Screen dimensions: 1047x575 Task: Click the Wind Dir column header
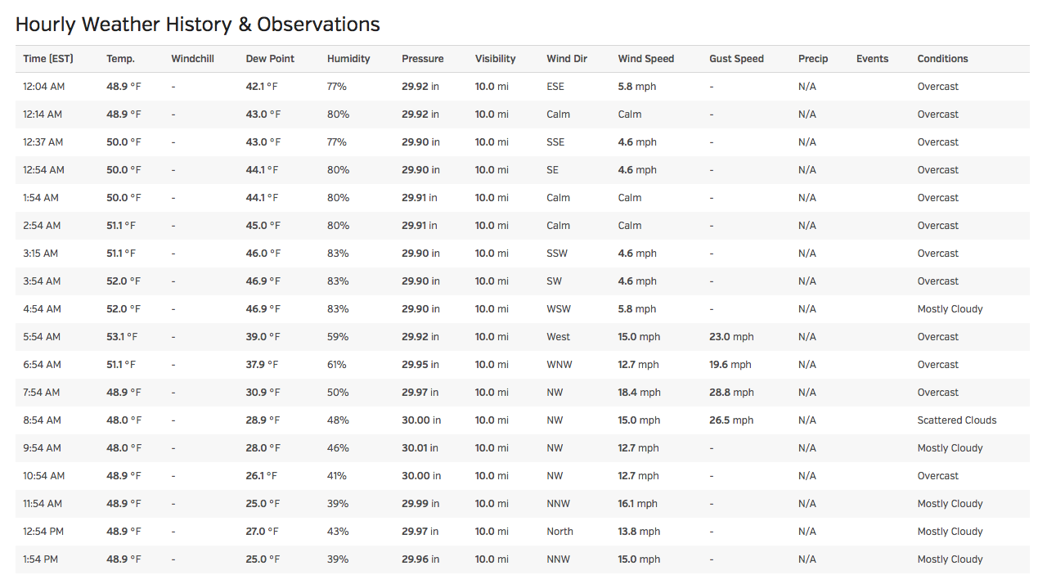pos(567,59)
